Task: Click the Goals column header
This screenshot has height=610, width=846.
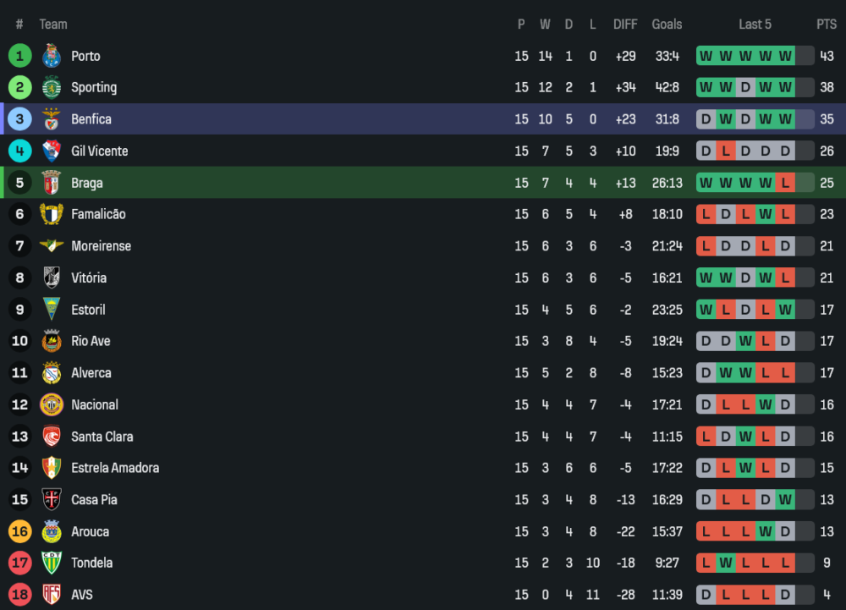Action: click(x=667, y=25)
